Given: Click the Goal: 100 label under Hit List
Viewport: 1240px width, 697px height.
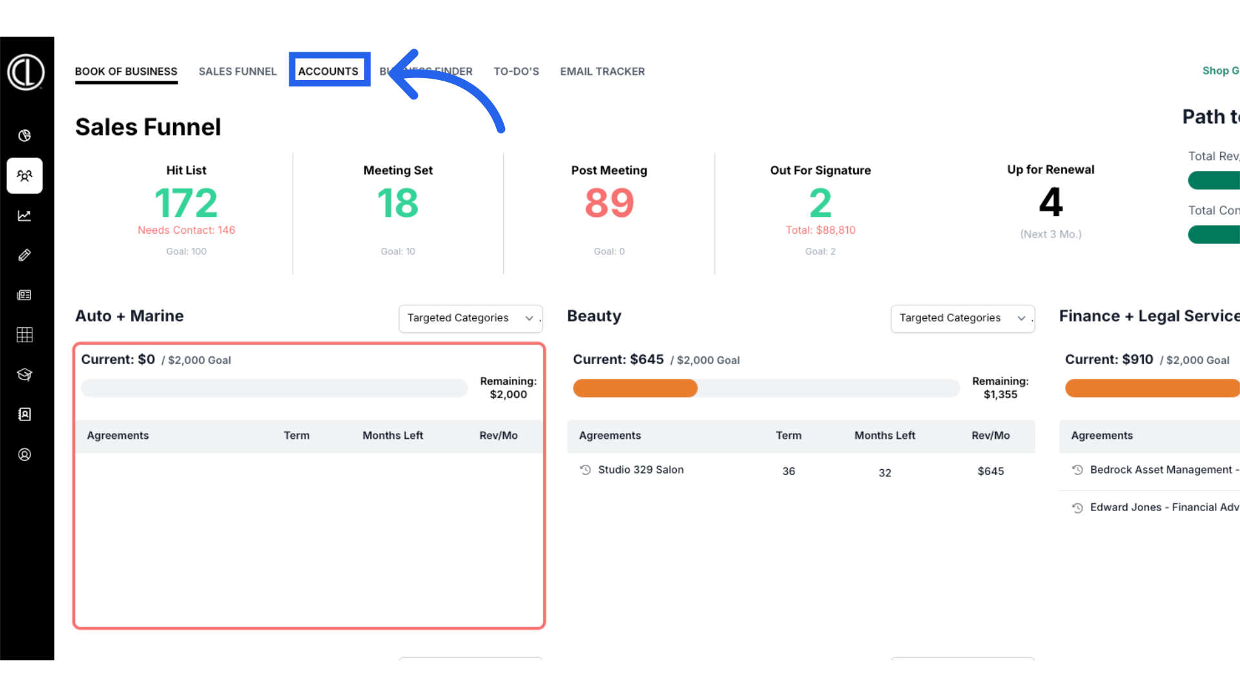Looking at the screenshot, I should tap(186, 252).
